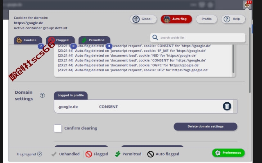Click the log panel scrollbar
The height and width of the screenshot is (163, 262).
coord(233,59)
